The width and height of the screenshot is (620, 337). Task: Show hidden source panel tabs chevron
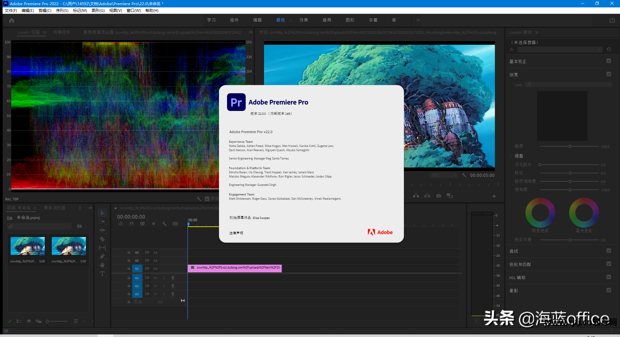tap(251, 32)
